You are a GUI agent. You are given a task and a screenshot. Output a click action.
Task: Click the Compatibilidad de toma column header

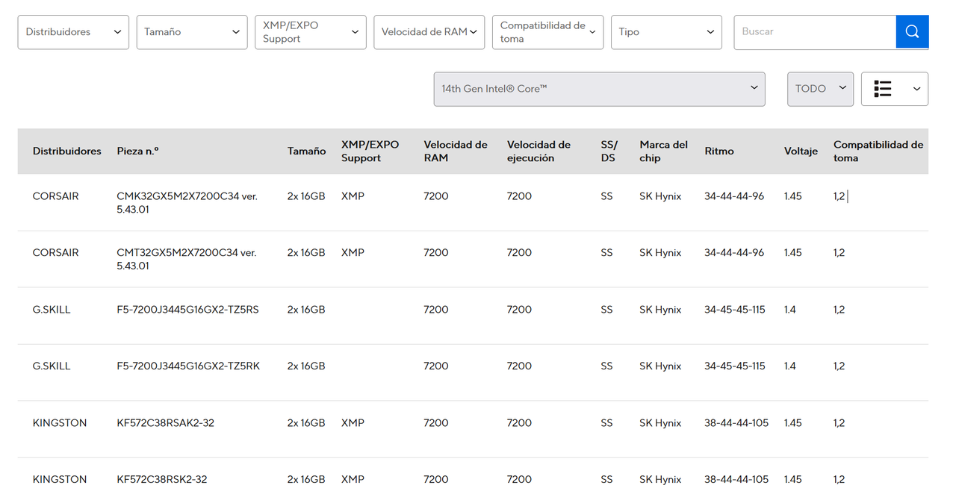[878, 151]
